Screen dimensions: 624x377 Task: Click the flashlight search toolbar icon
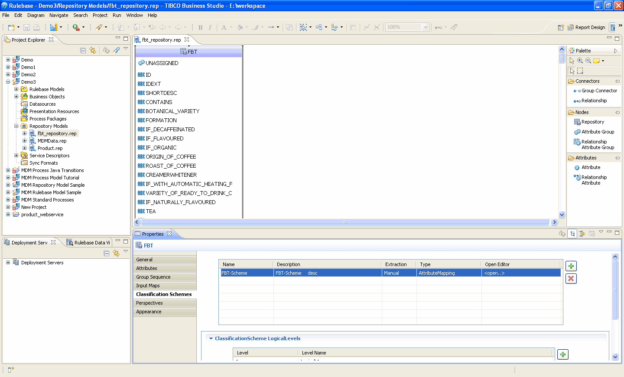coord(99,27)
